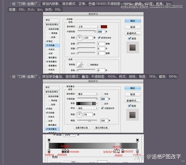Click the angle dial in the Gradient Overlay dialog
186x165 pixels.
point(79,114)
